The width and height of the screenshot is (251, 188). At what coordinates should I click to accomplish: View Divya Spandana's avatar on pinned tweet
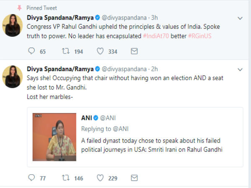pos(13,25)
